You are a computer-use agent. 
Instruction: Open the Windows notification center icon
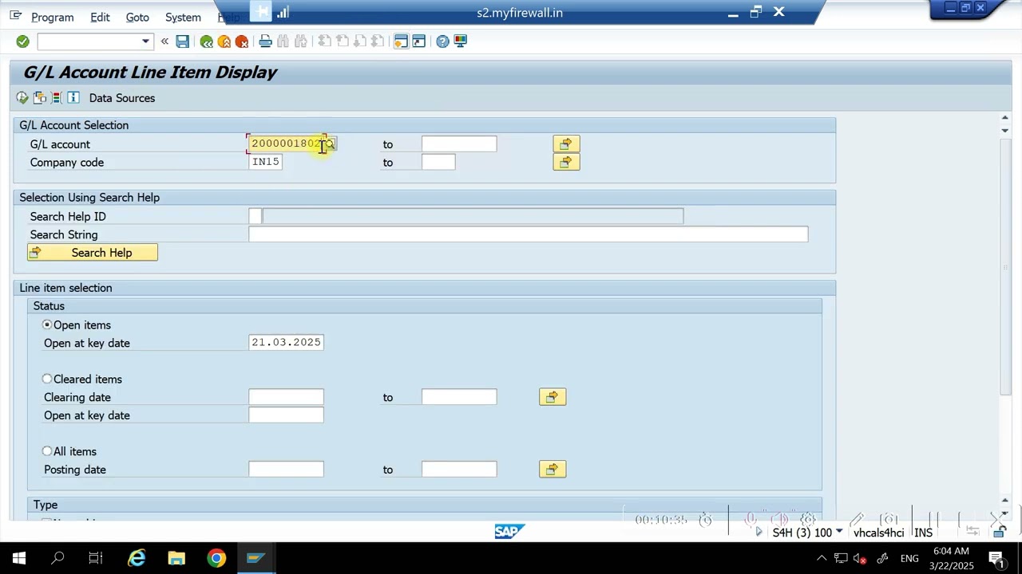click(996, 558)
